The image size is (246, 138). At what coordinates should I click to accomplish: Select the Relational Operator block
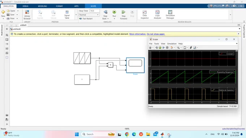[x=110, y=65]
